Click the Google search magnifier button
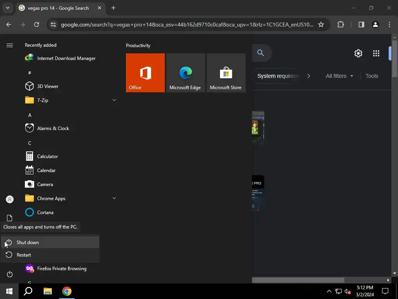 coord(261,53)
